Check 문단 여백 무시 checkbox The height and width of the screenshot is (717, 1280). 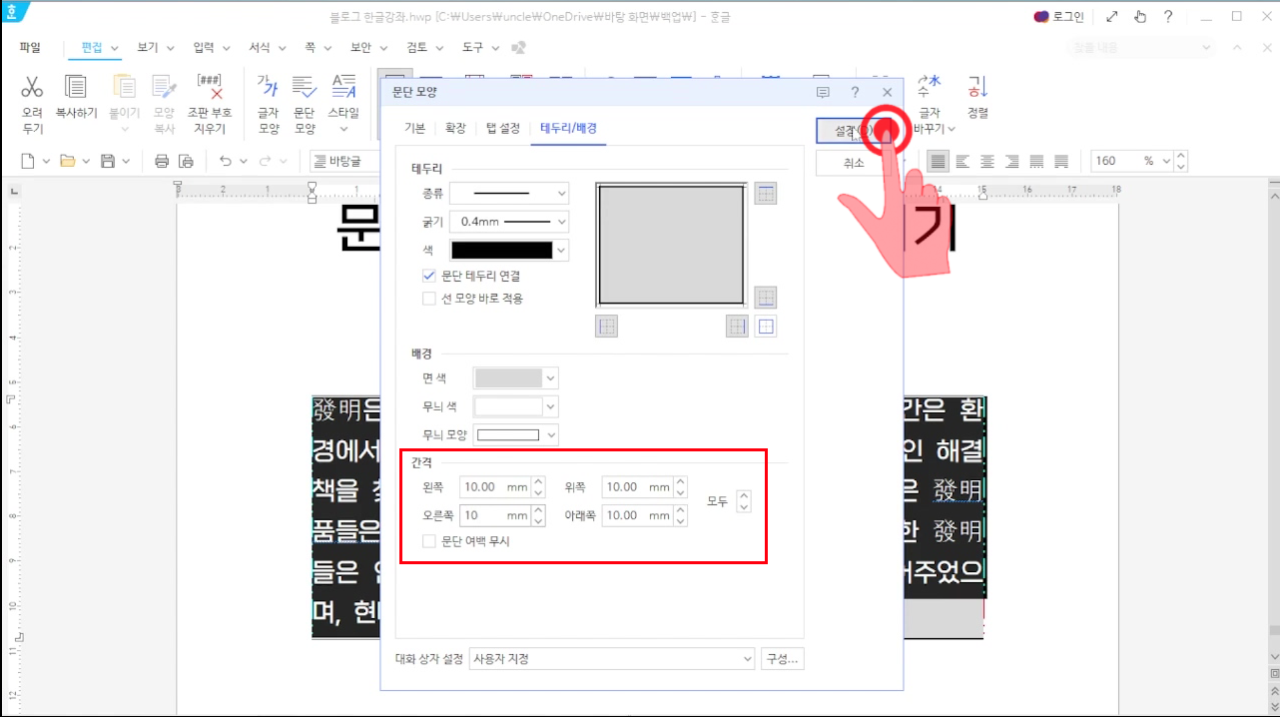coord(429,540)
